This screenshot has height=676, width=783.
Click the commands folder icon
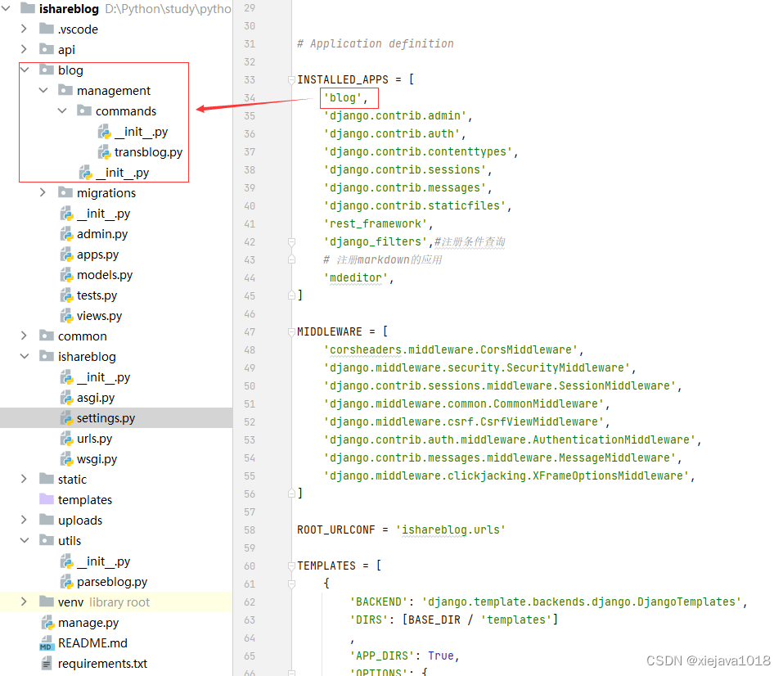tap(84, 110)
